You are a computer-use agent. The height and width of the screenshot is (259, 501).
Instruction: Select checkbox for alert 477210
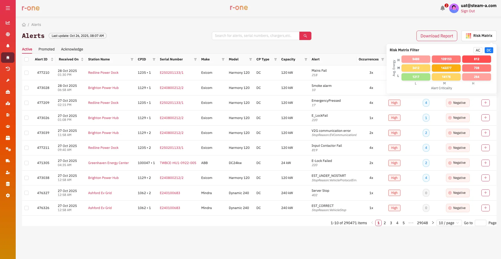(x=26, y=73)
